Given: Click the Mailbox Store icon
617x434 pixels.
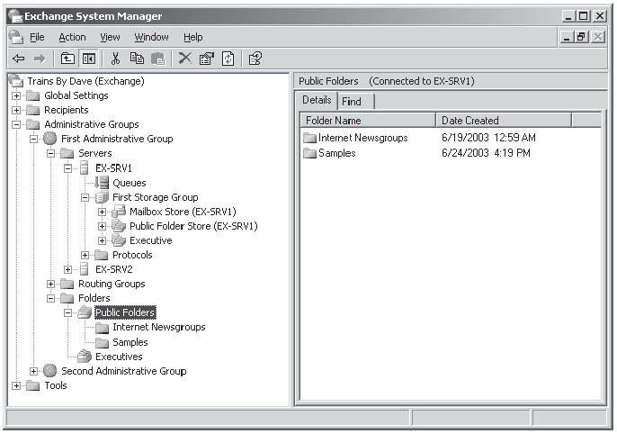Looking at the screenshot, I should (x=119, y=212).
